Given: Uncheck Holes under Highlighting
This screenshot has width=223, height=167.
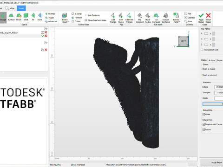Looking at the screenshot, I should click(203, 115).
